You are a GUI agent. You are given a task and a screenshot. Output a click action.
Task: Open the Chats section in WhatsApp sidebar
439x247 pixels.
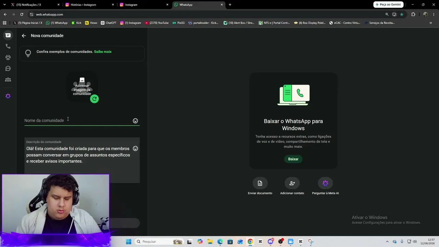click(8, 35)
